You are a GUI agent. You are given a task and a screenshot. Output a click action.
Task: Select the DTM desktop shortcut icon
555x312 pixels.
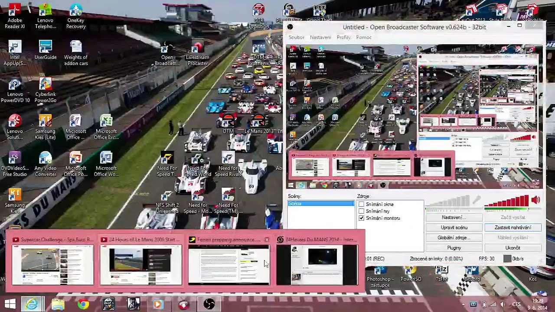tap(228, 123)
